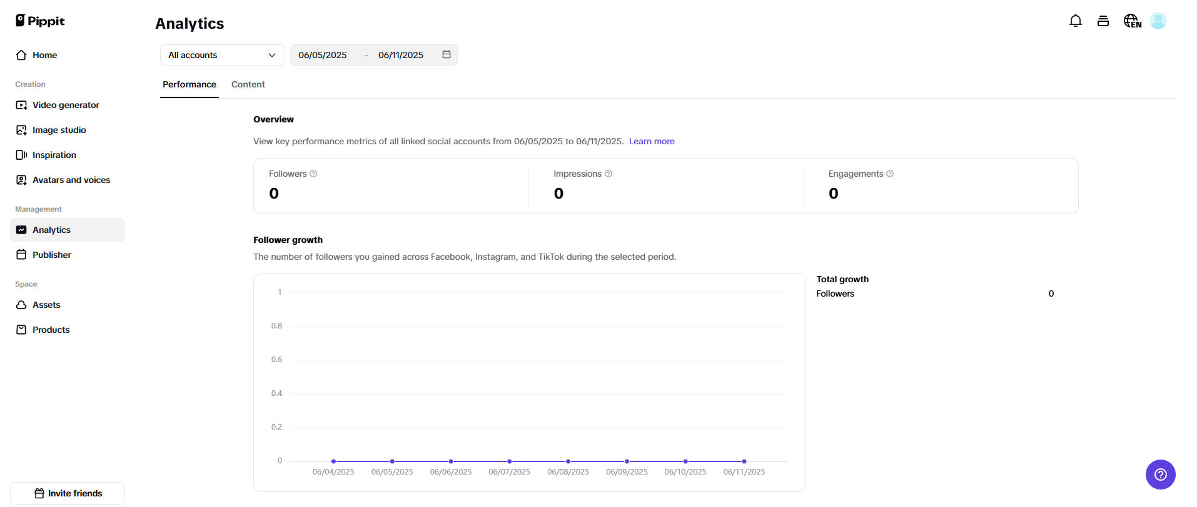
Task: Click the 06/07/2025 chart data point
Action: (510, 461)
